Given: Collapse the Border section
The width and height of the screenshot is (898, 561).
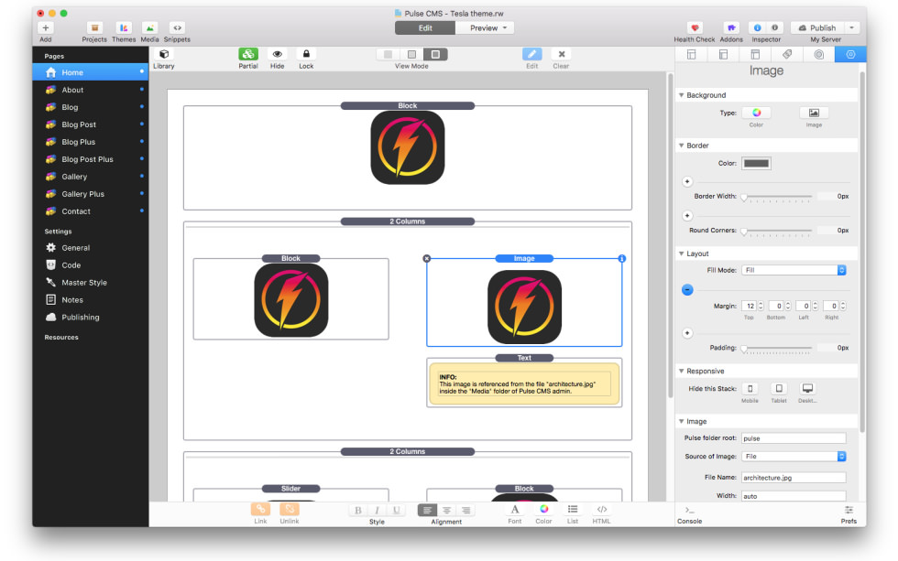Looking at the screenshot, I should (x=682, y=146).
